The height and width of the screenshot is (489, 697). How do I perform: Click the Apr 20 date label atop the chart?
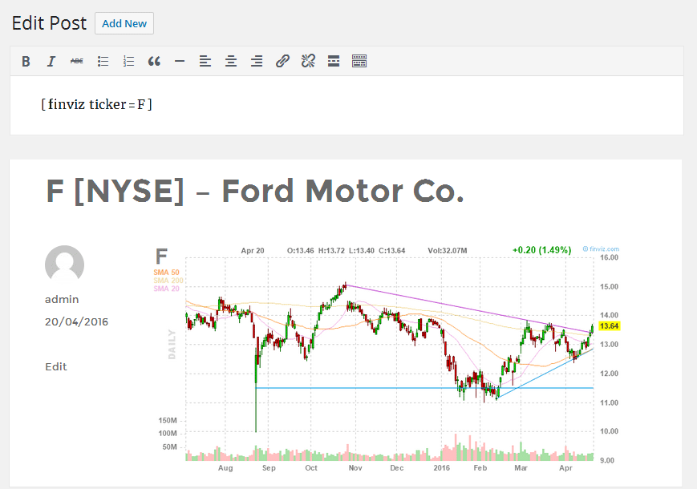pos(253,250)
